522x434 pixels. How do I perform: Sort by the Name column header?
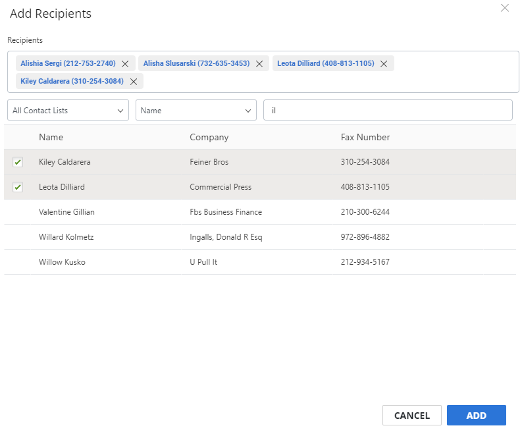pos(51,137)
